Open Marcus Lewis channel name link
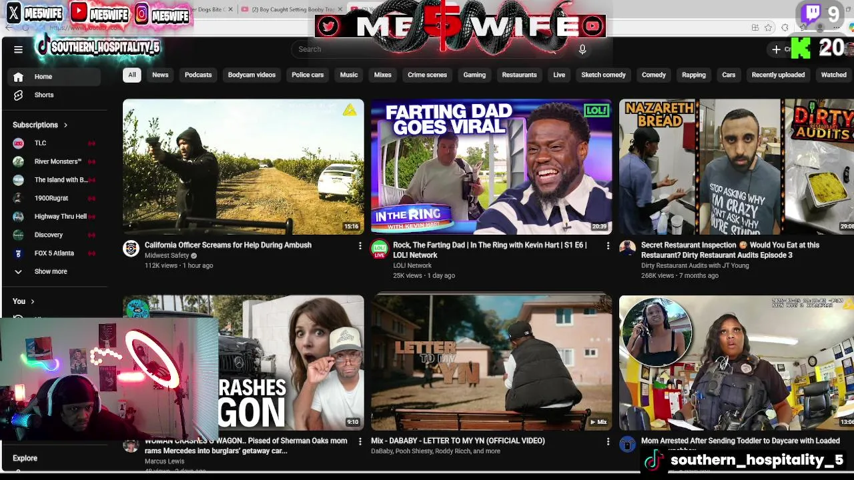Screen dimensions: 854x480 (165, 461)
